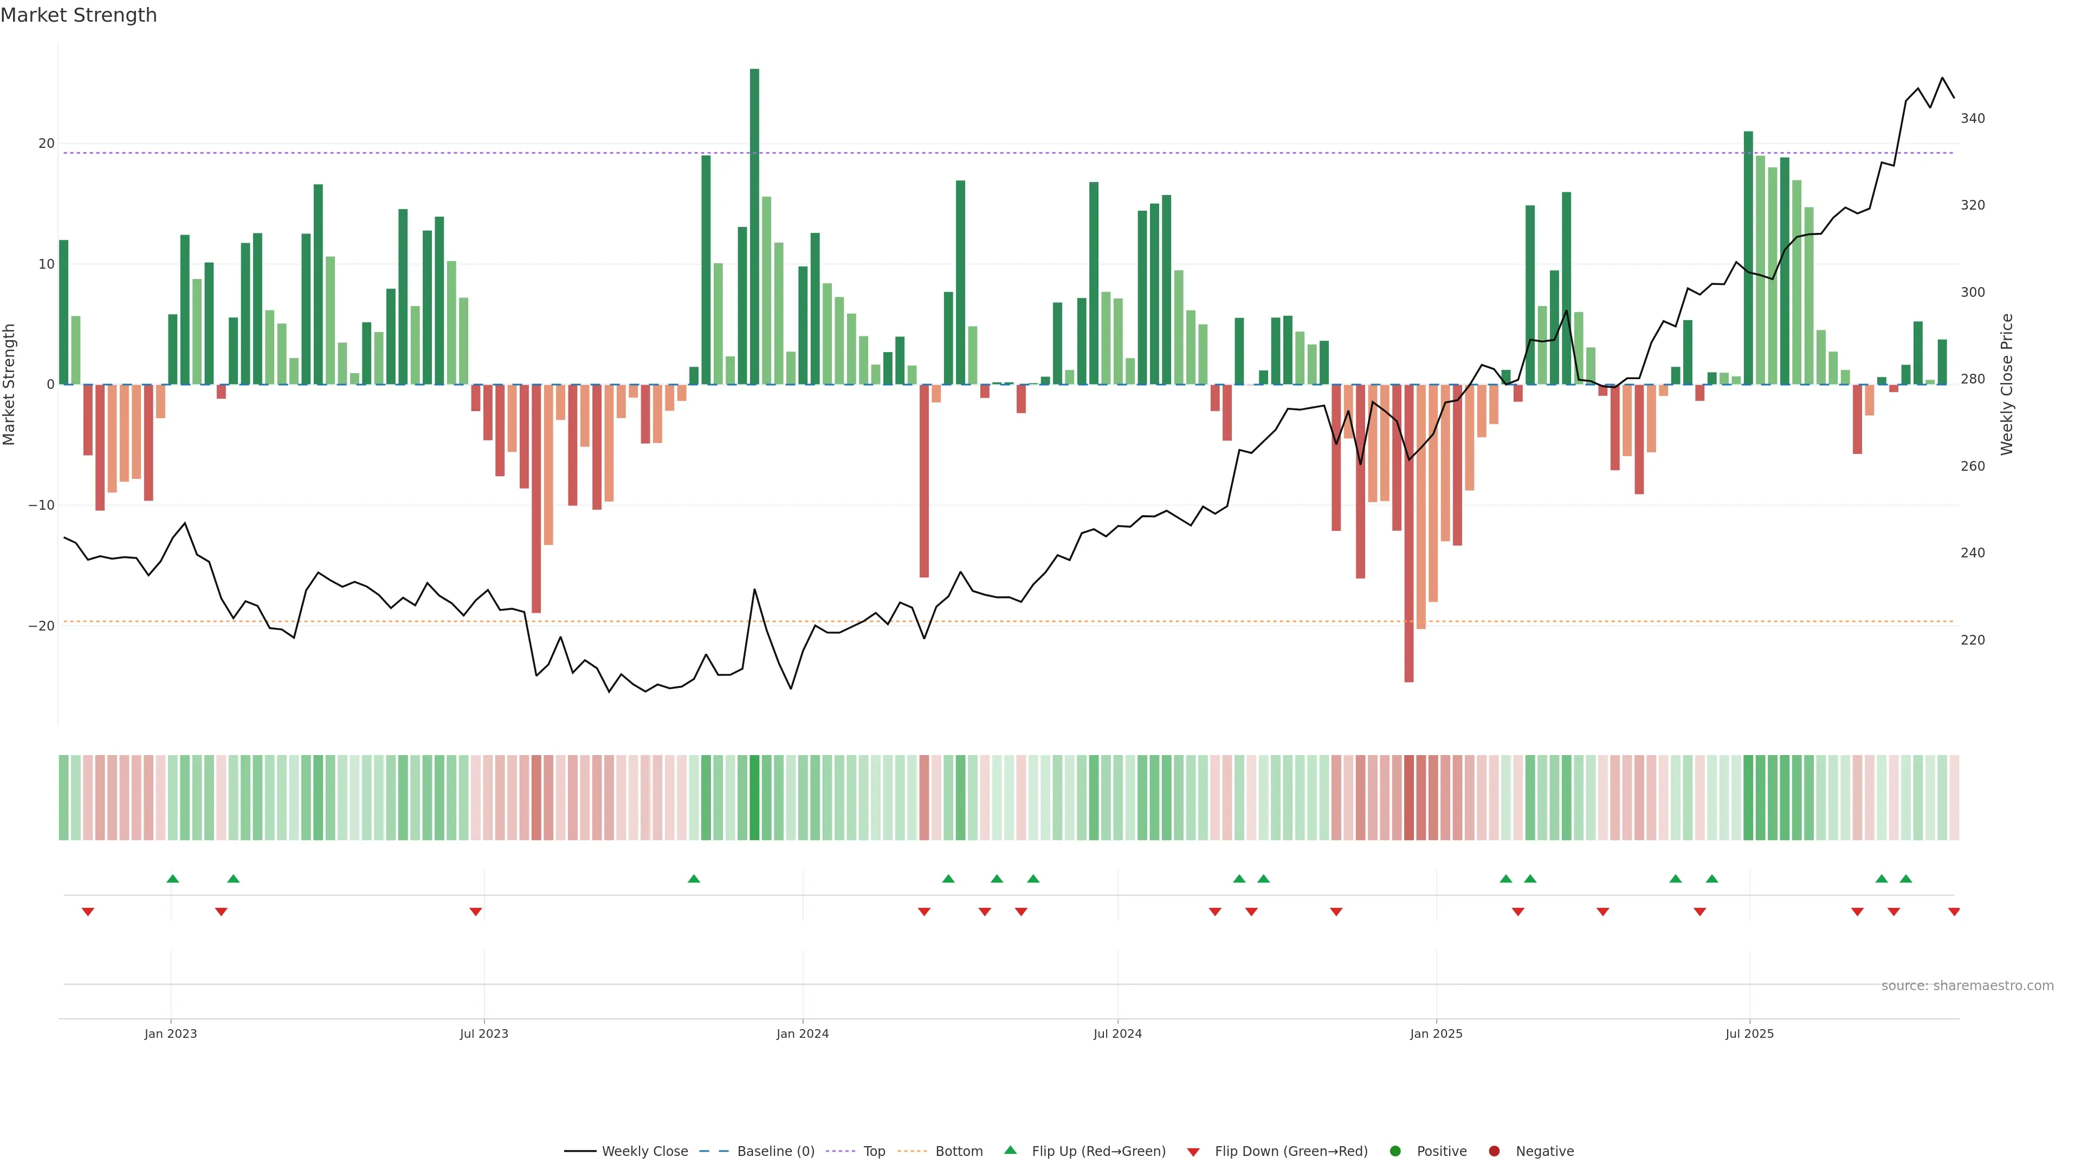Click the leftmost red flip-down triangle marker
This screenshot has width=2081, height=1170.
tap(88, 912)
